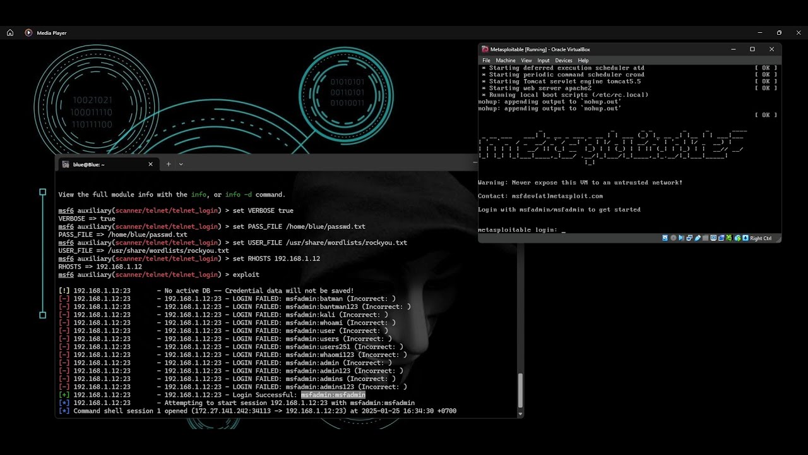
Task: Expand the terminal profile dropdown chevron
Action: pos(181,164)
